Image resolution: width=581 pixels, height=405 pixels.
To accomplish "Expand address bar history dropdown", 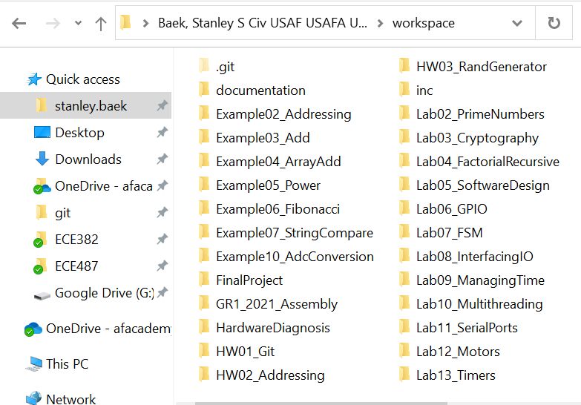I will [517, 23].
